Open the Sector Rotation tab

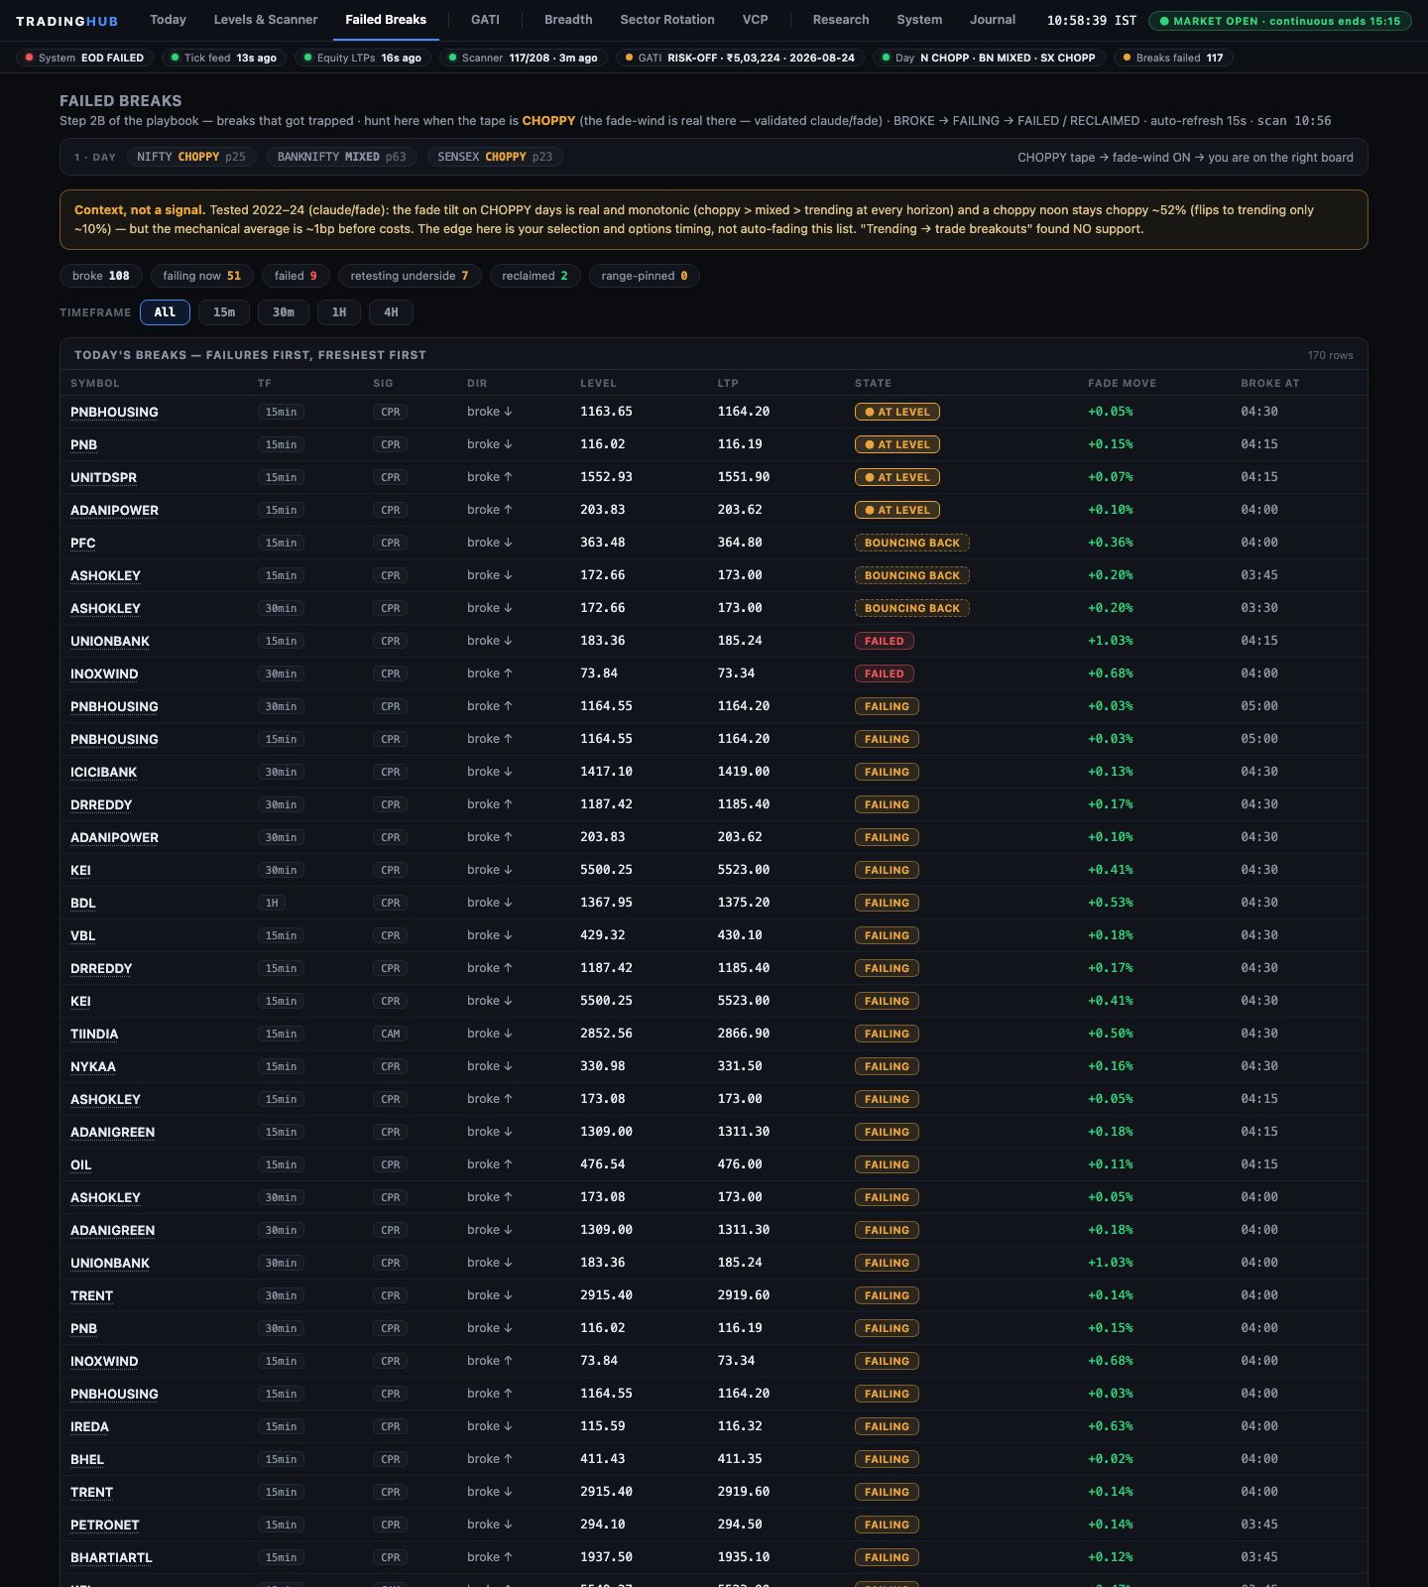(667, 20)
